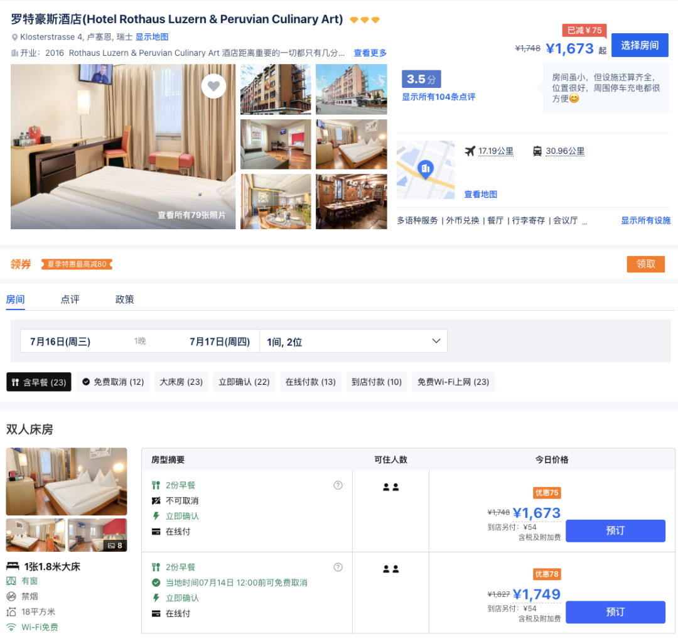Viewport: 678px width, 639px height.
Task: Expand the hotel description with 查看更多
Action: coord(370,53)
